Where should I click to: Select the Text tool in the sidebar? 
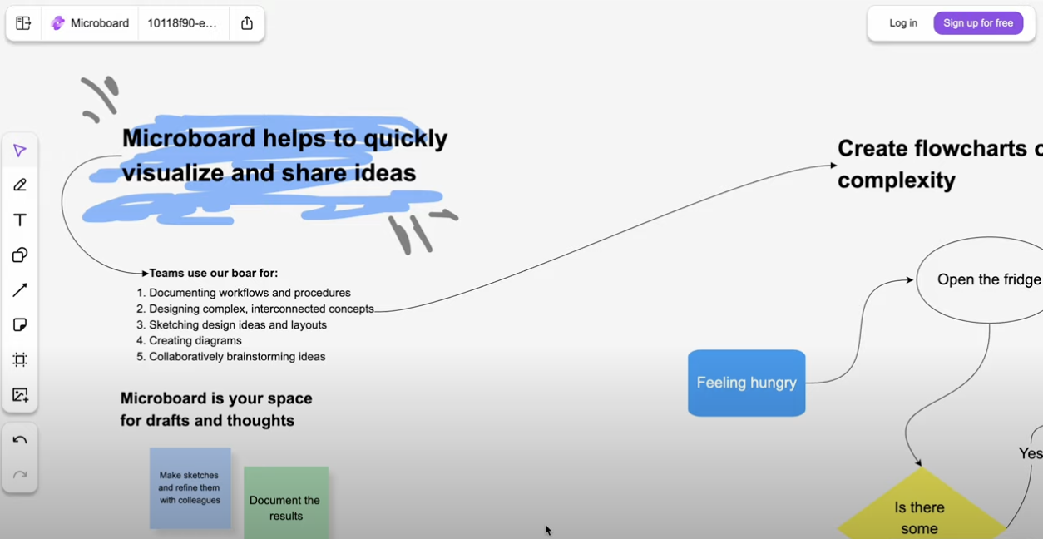[x=20, y=220]
